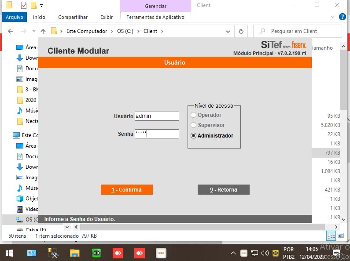Click the 9 - Retorna button
This screenshot has width=350, height=261.
click(x=223, y=190)
